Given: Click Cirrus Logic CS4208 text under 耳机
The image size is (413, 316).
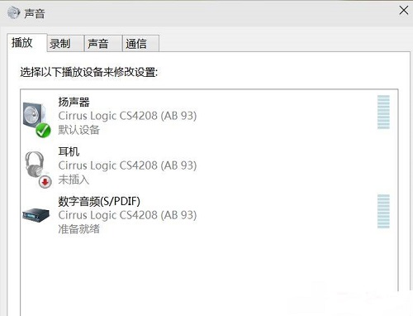Looking at the screenshot, I should coord(127,165).
